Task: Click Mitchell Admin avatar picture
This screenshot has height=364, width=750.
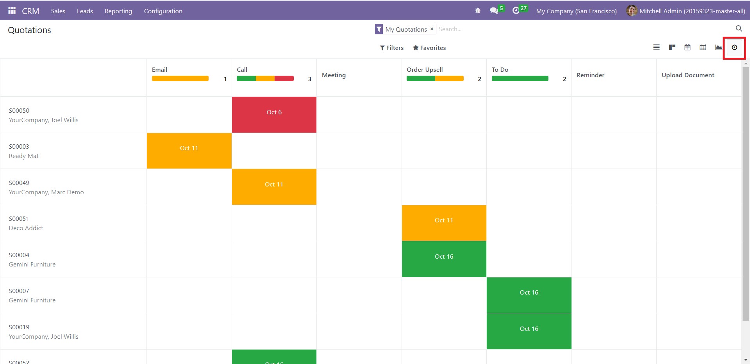Action: [x=632, y=11]
